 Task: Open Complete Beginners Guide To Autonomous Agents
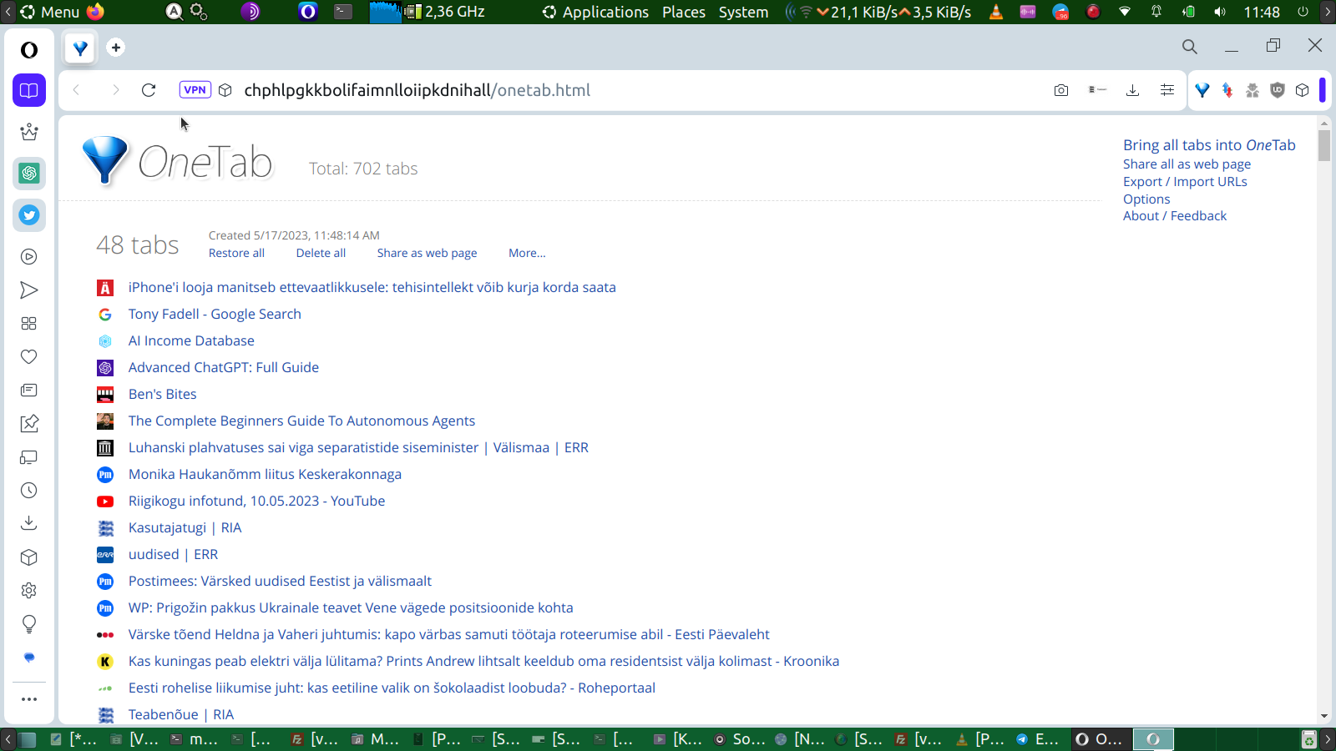click(301, 421)
